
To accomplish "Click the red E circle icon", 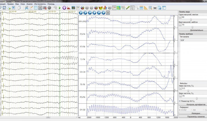I will 96,8.
